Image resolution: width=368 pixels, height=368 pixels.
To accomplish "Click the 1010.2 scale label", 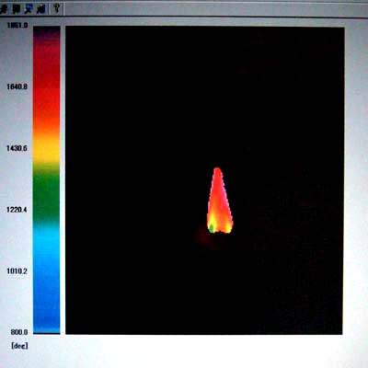I will [17, 271].
